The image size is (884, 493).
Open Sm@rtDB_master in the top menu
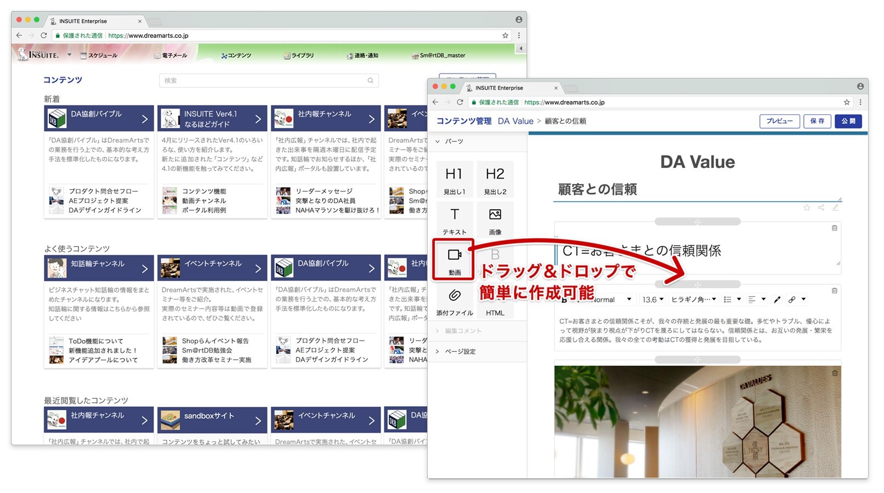tap(439, 55)
